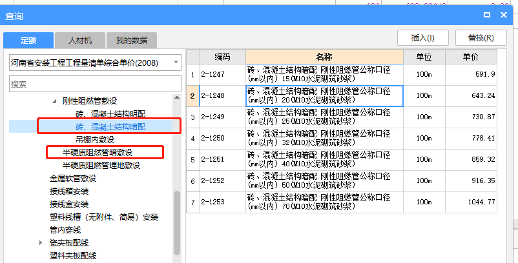This screenshot has width=518, height=263.
Task: Click the tree scrollbar up arrow
Action: [177, 97]
